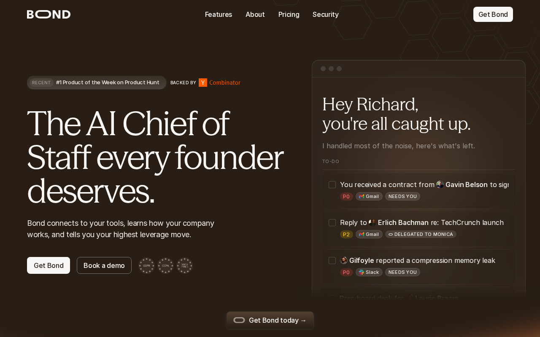Viewport: 540px width, 337px height.
Task: Open the Security nav link
Action: point(326,14)
